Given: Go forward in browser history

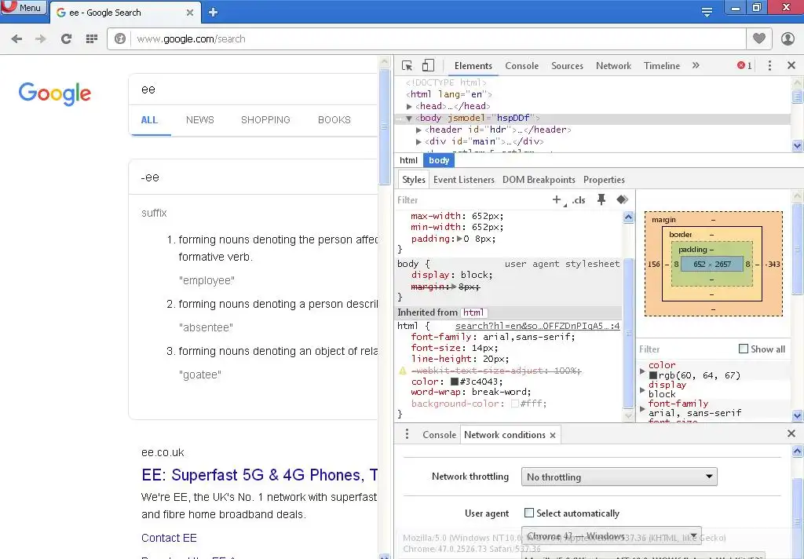Looking at the screenshot, I should [x=41, y=39].
